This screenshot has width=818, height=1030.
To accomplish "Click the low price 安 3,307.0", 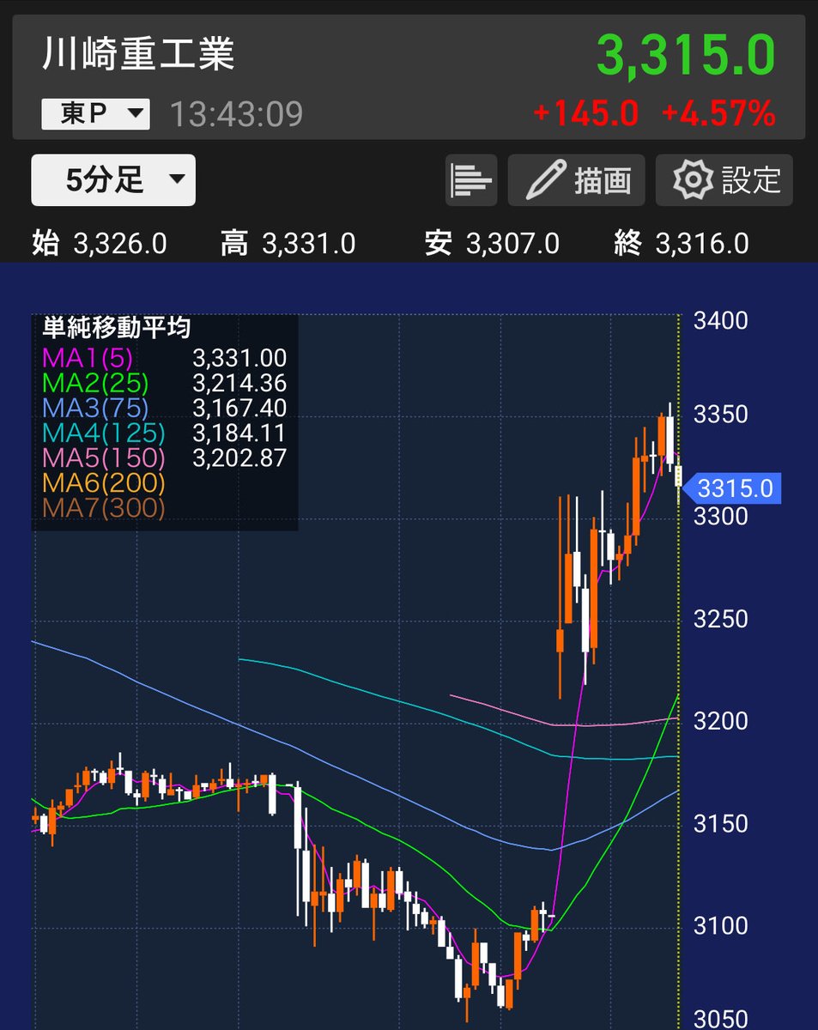I will click(492, 244).
